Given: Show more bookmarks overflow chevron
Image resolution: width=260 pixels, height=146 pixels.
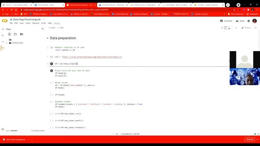Looking at the screenshot, I should (x=224, y=14).
